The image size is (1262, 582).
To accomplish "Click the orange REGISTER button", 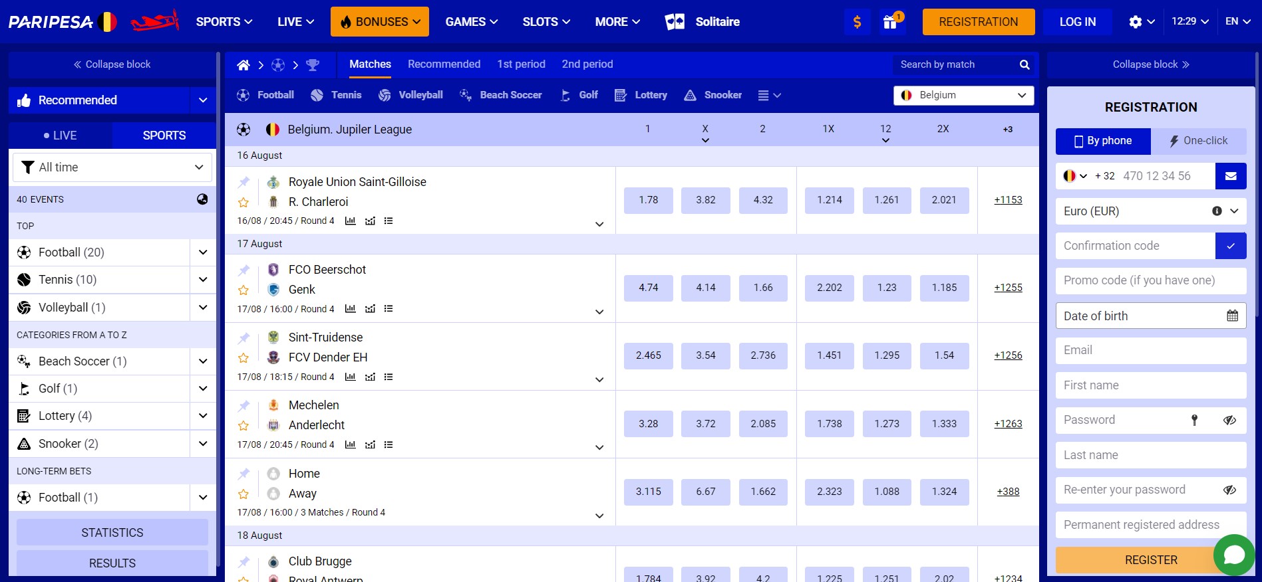I will point(1151,560).
